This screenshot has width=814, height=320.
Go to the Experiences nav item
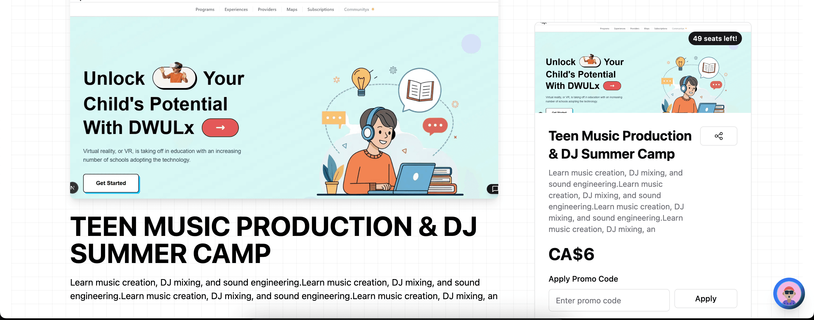click(236, 10)
